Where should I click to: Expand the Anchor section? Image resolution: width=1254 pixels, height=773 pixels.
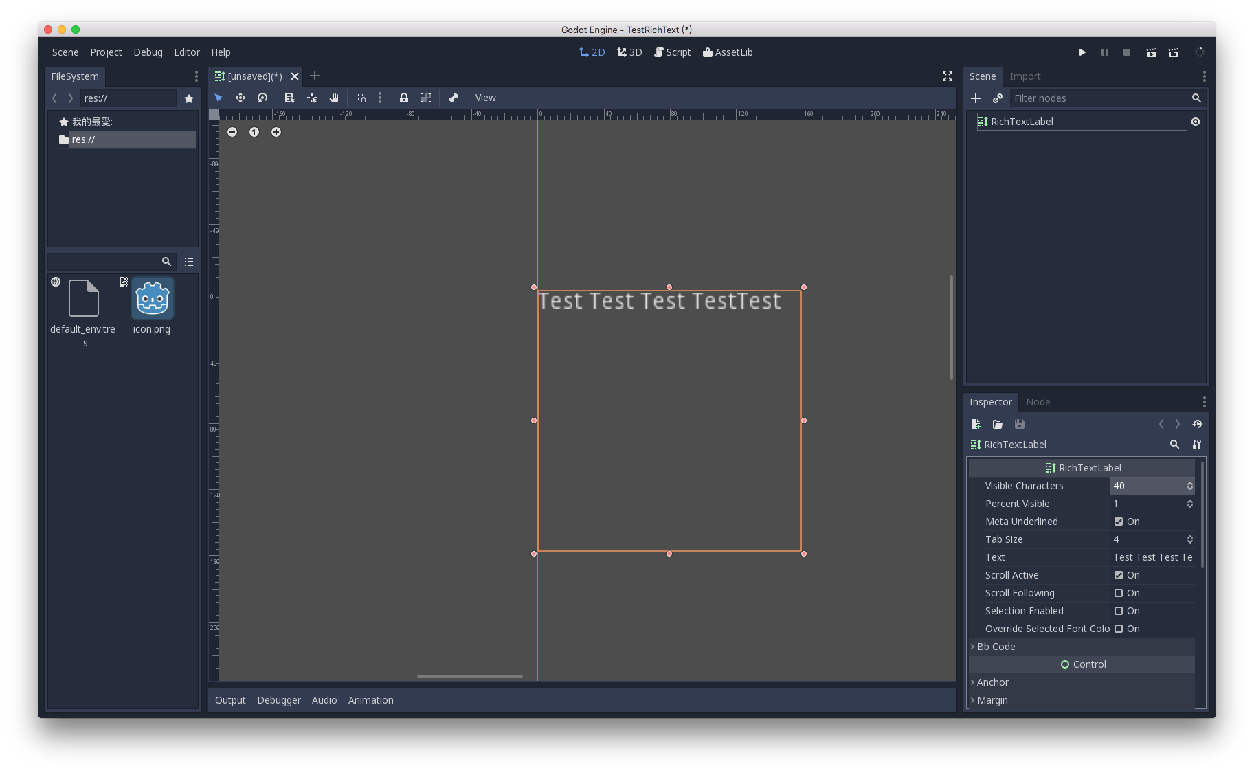[992, 682]
